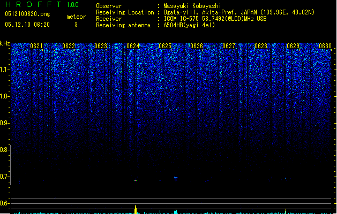Click the 0623 time marker
Image resolution: width=337 pixels, height=214 pixels.
(x=101, y=46)
